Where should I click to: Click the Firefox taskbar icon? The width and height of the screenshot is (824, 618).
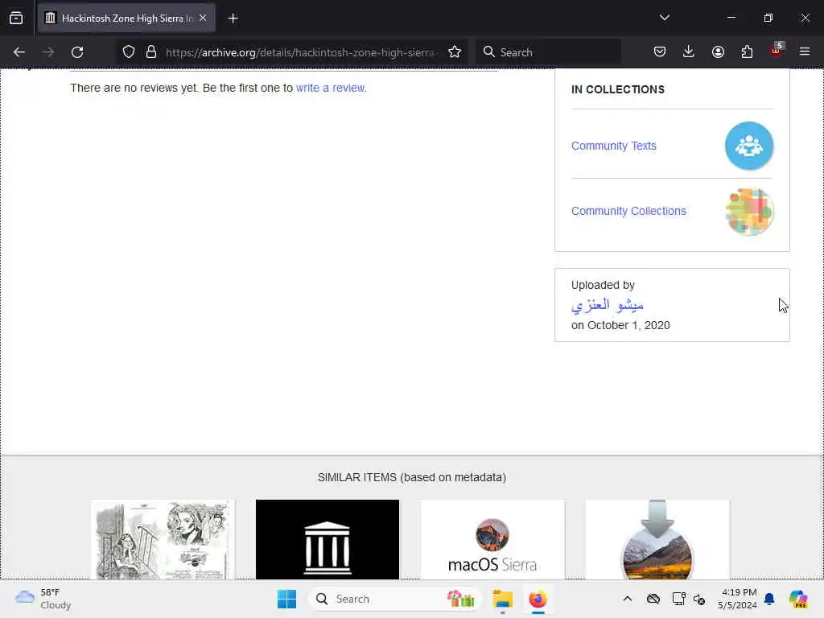(538, 599)
